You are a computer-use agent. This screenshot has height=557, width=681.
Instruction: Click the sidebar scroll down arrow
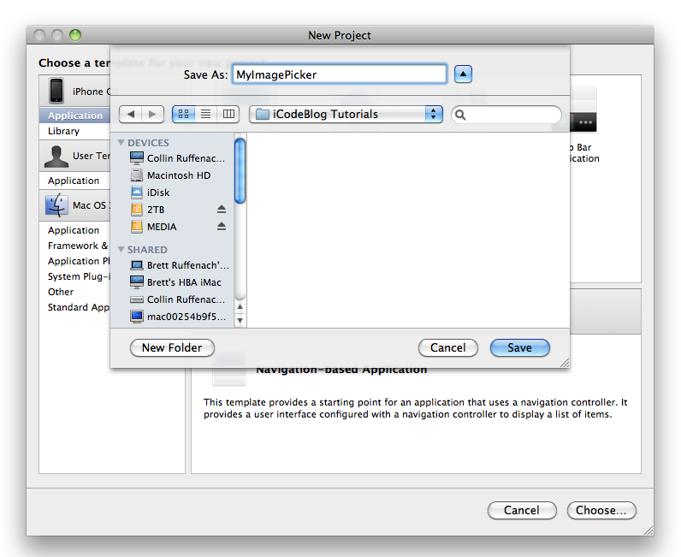click(x=240, y=321)
